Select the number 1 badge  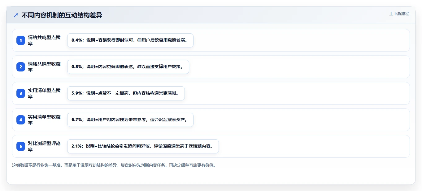coord(21,40)
